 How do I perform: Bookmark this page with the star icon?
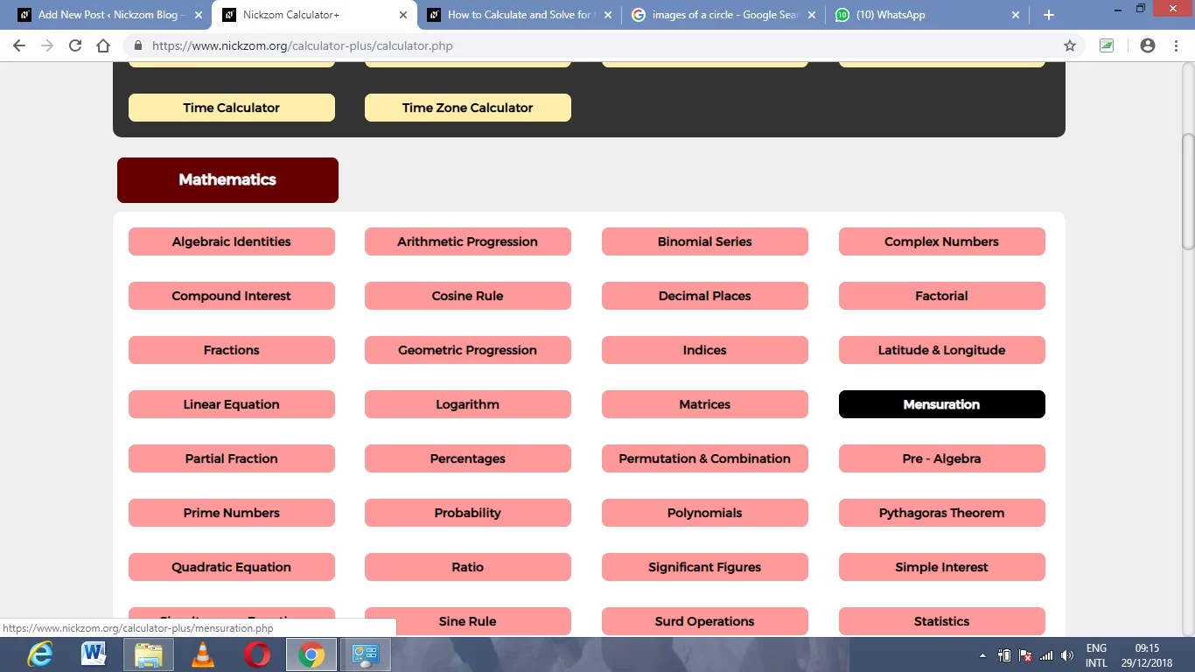1069,45
